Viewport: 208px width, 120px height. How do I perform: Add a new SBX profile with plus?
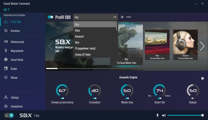click(x=122, y=17)
